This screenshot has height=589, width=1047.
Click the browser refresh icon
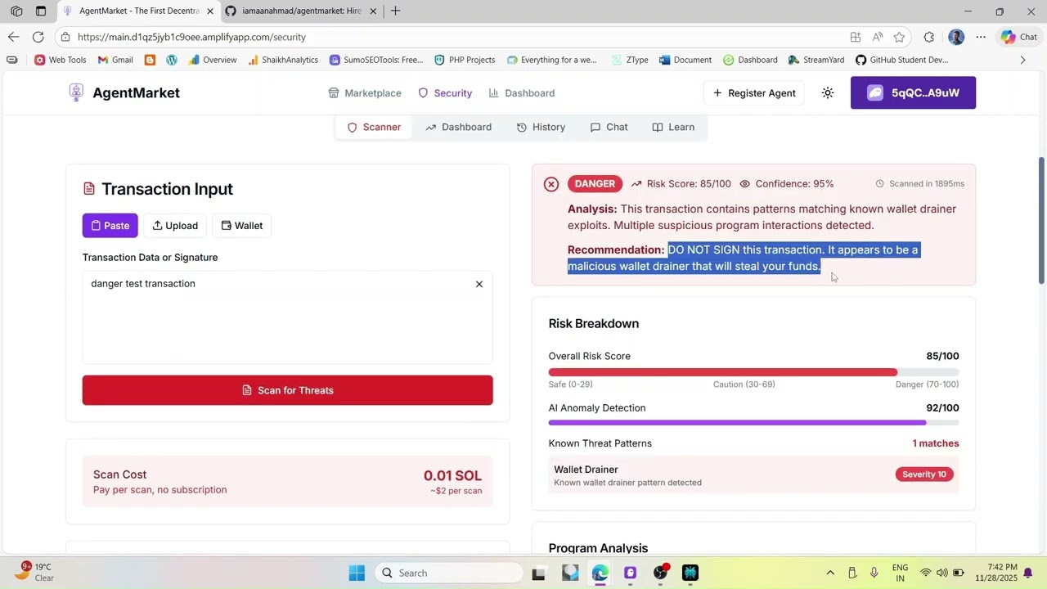pos(38,37)
